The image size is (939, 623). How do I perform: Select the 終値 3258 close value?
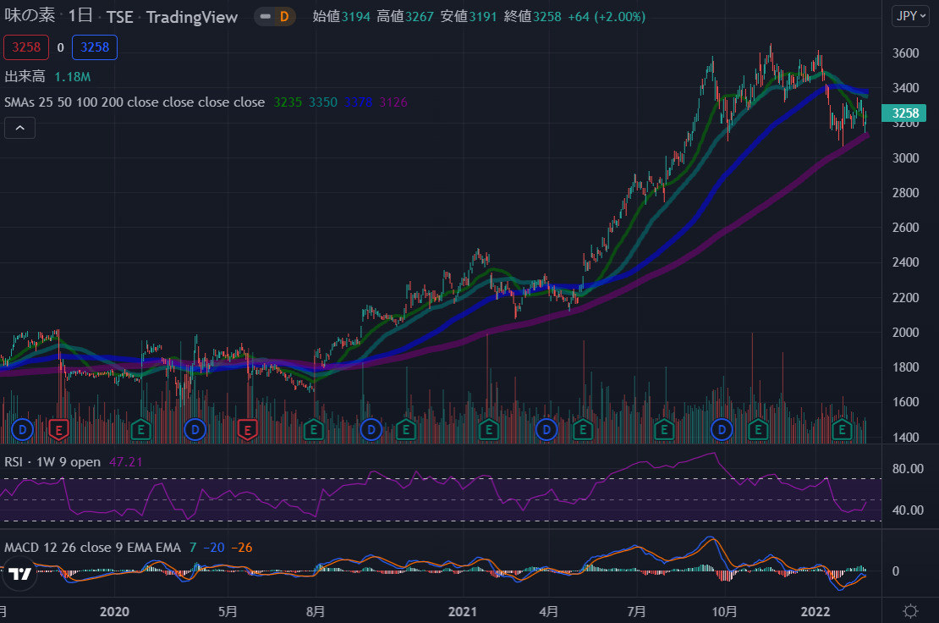coord(532,17)
